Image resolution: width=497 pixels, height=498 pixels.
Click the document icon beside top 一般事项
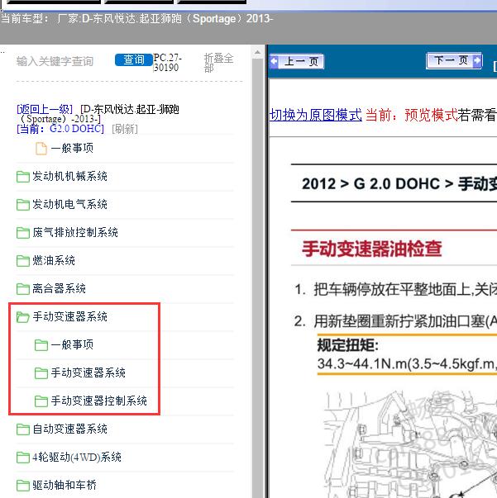pos(41,149)
